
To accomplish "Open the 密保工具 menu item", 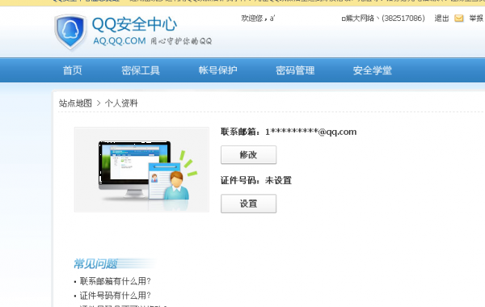I will click(x=141, y=70).
